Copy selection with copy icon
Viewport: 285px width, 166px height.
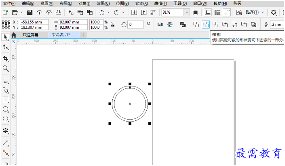click(80, 13)
